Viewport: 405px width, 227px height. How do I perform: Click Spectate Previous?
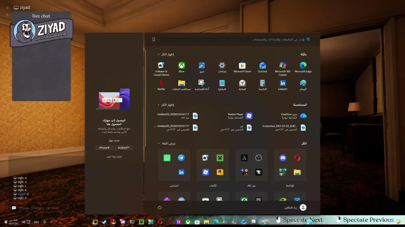click(x=365, y=220)
